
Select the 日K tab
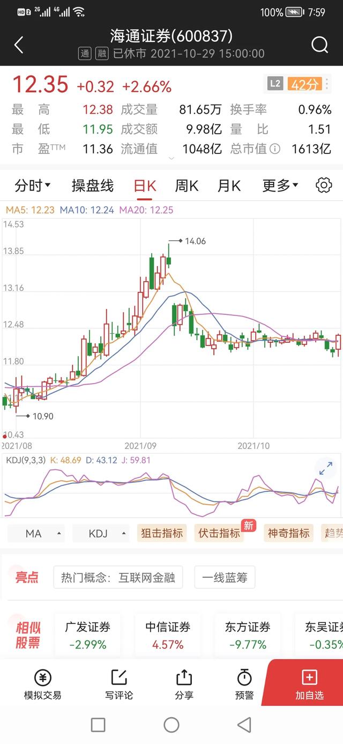pos(145,186)
